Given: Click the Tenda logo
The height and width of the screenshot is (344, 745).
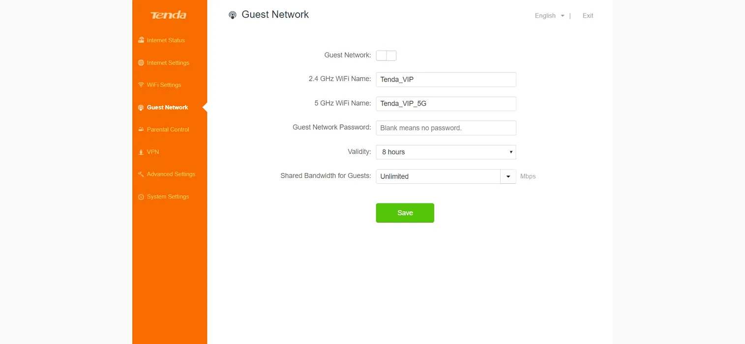Looking at the screenshot, I should (169, 15).
